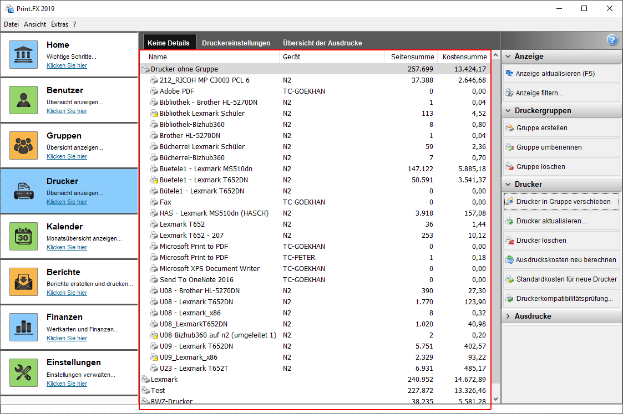623x414 pixels.
Task: Open the Einstellungen tools icon
Action: [x=23, y=373]
